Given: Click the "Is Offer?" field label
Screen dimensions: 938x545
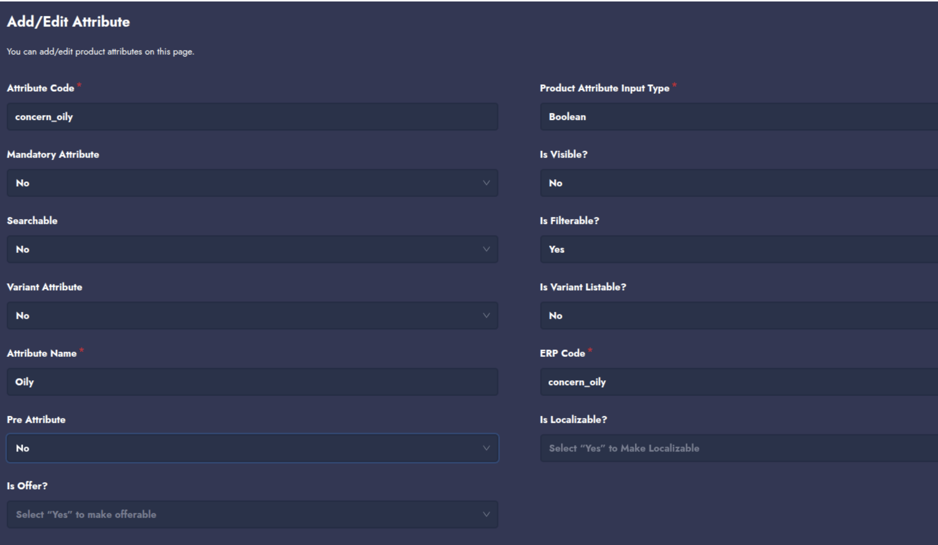Looking at the screenshot, I should pyautogui.click(x=27, y=486).
